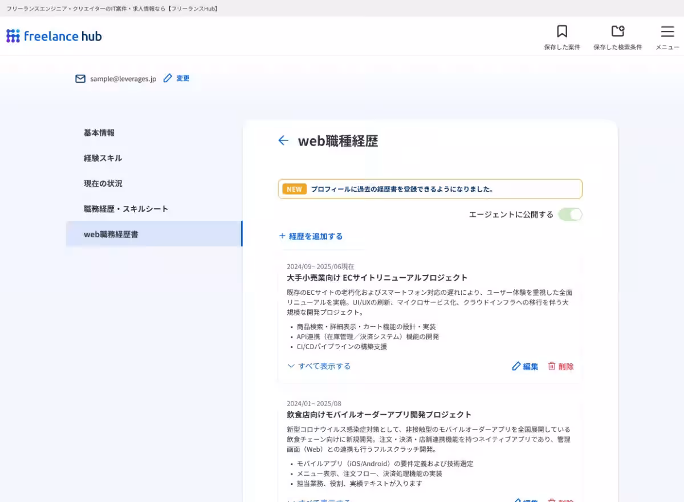Click the pencil icon next to 変更

pyautogui.click(x=166, y=78)
